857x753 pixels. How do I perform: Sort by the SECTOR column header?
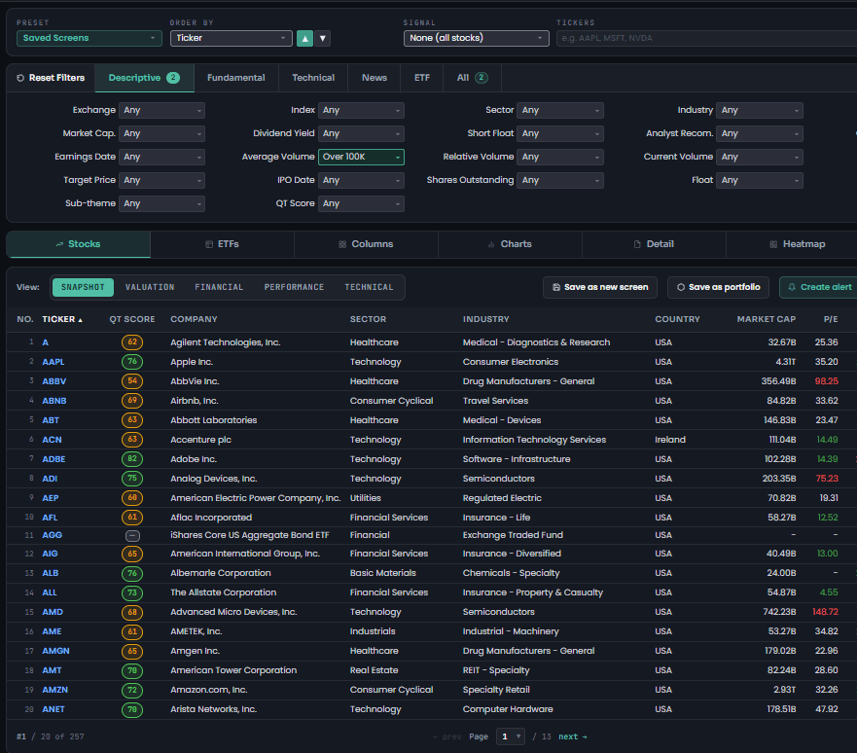(368, 320)
